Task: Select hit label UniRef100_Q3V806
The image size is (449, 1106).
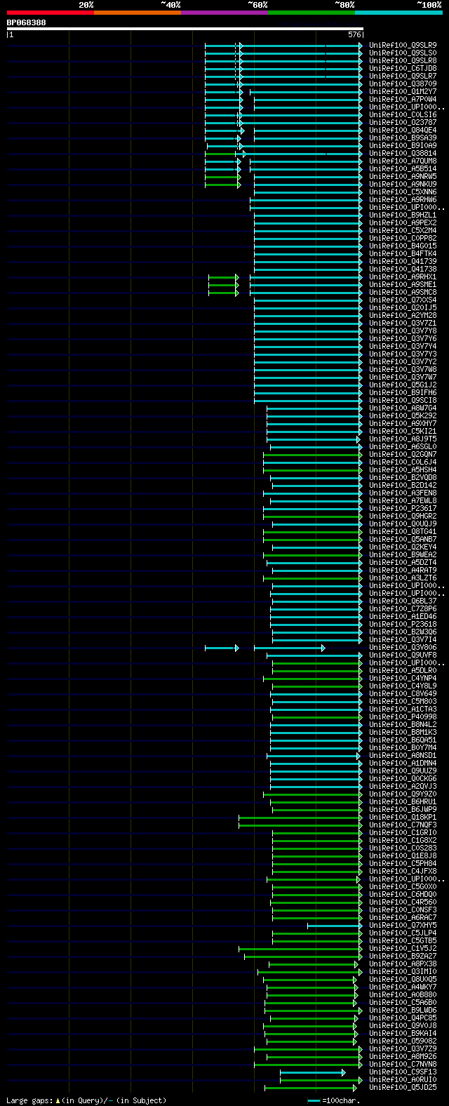Action: point(403,647)
